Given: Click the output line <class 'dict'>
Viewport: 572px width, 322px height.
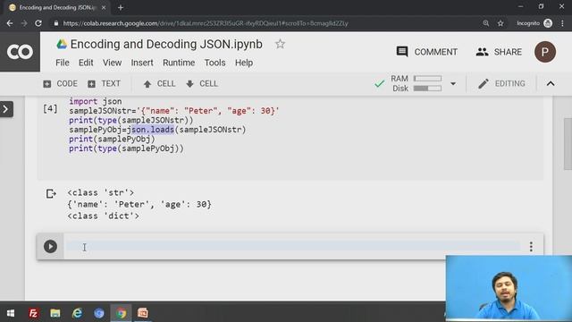Looking at the screenshot, I should click(x=103, y=216).
